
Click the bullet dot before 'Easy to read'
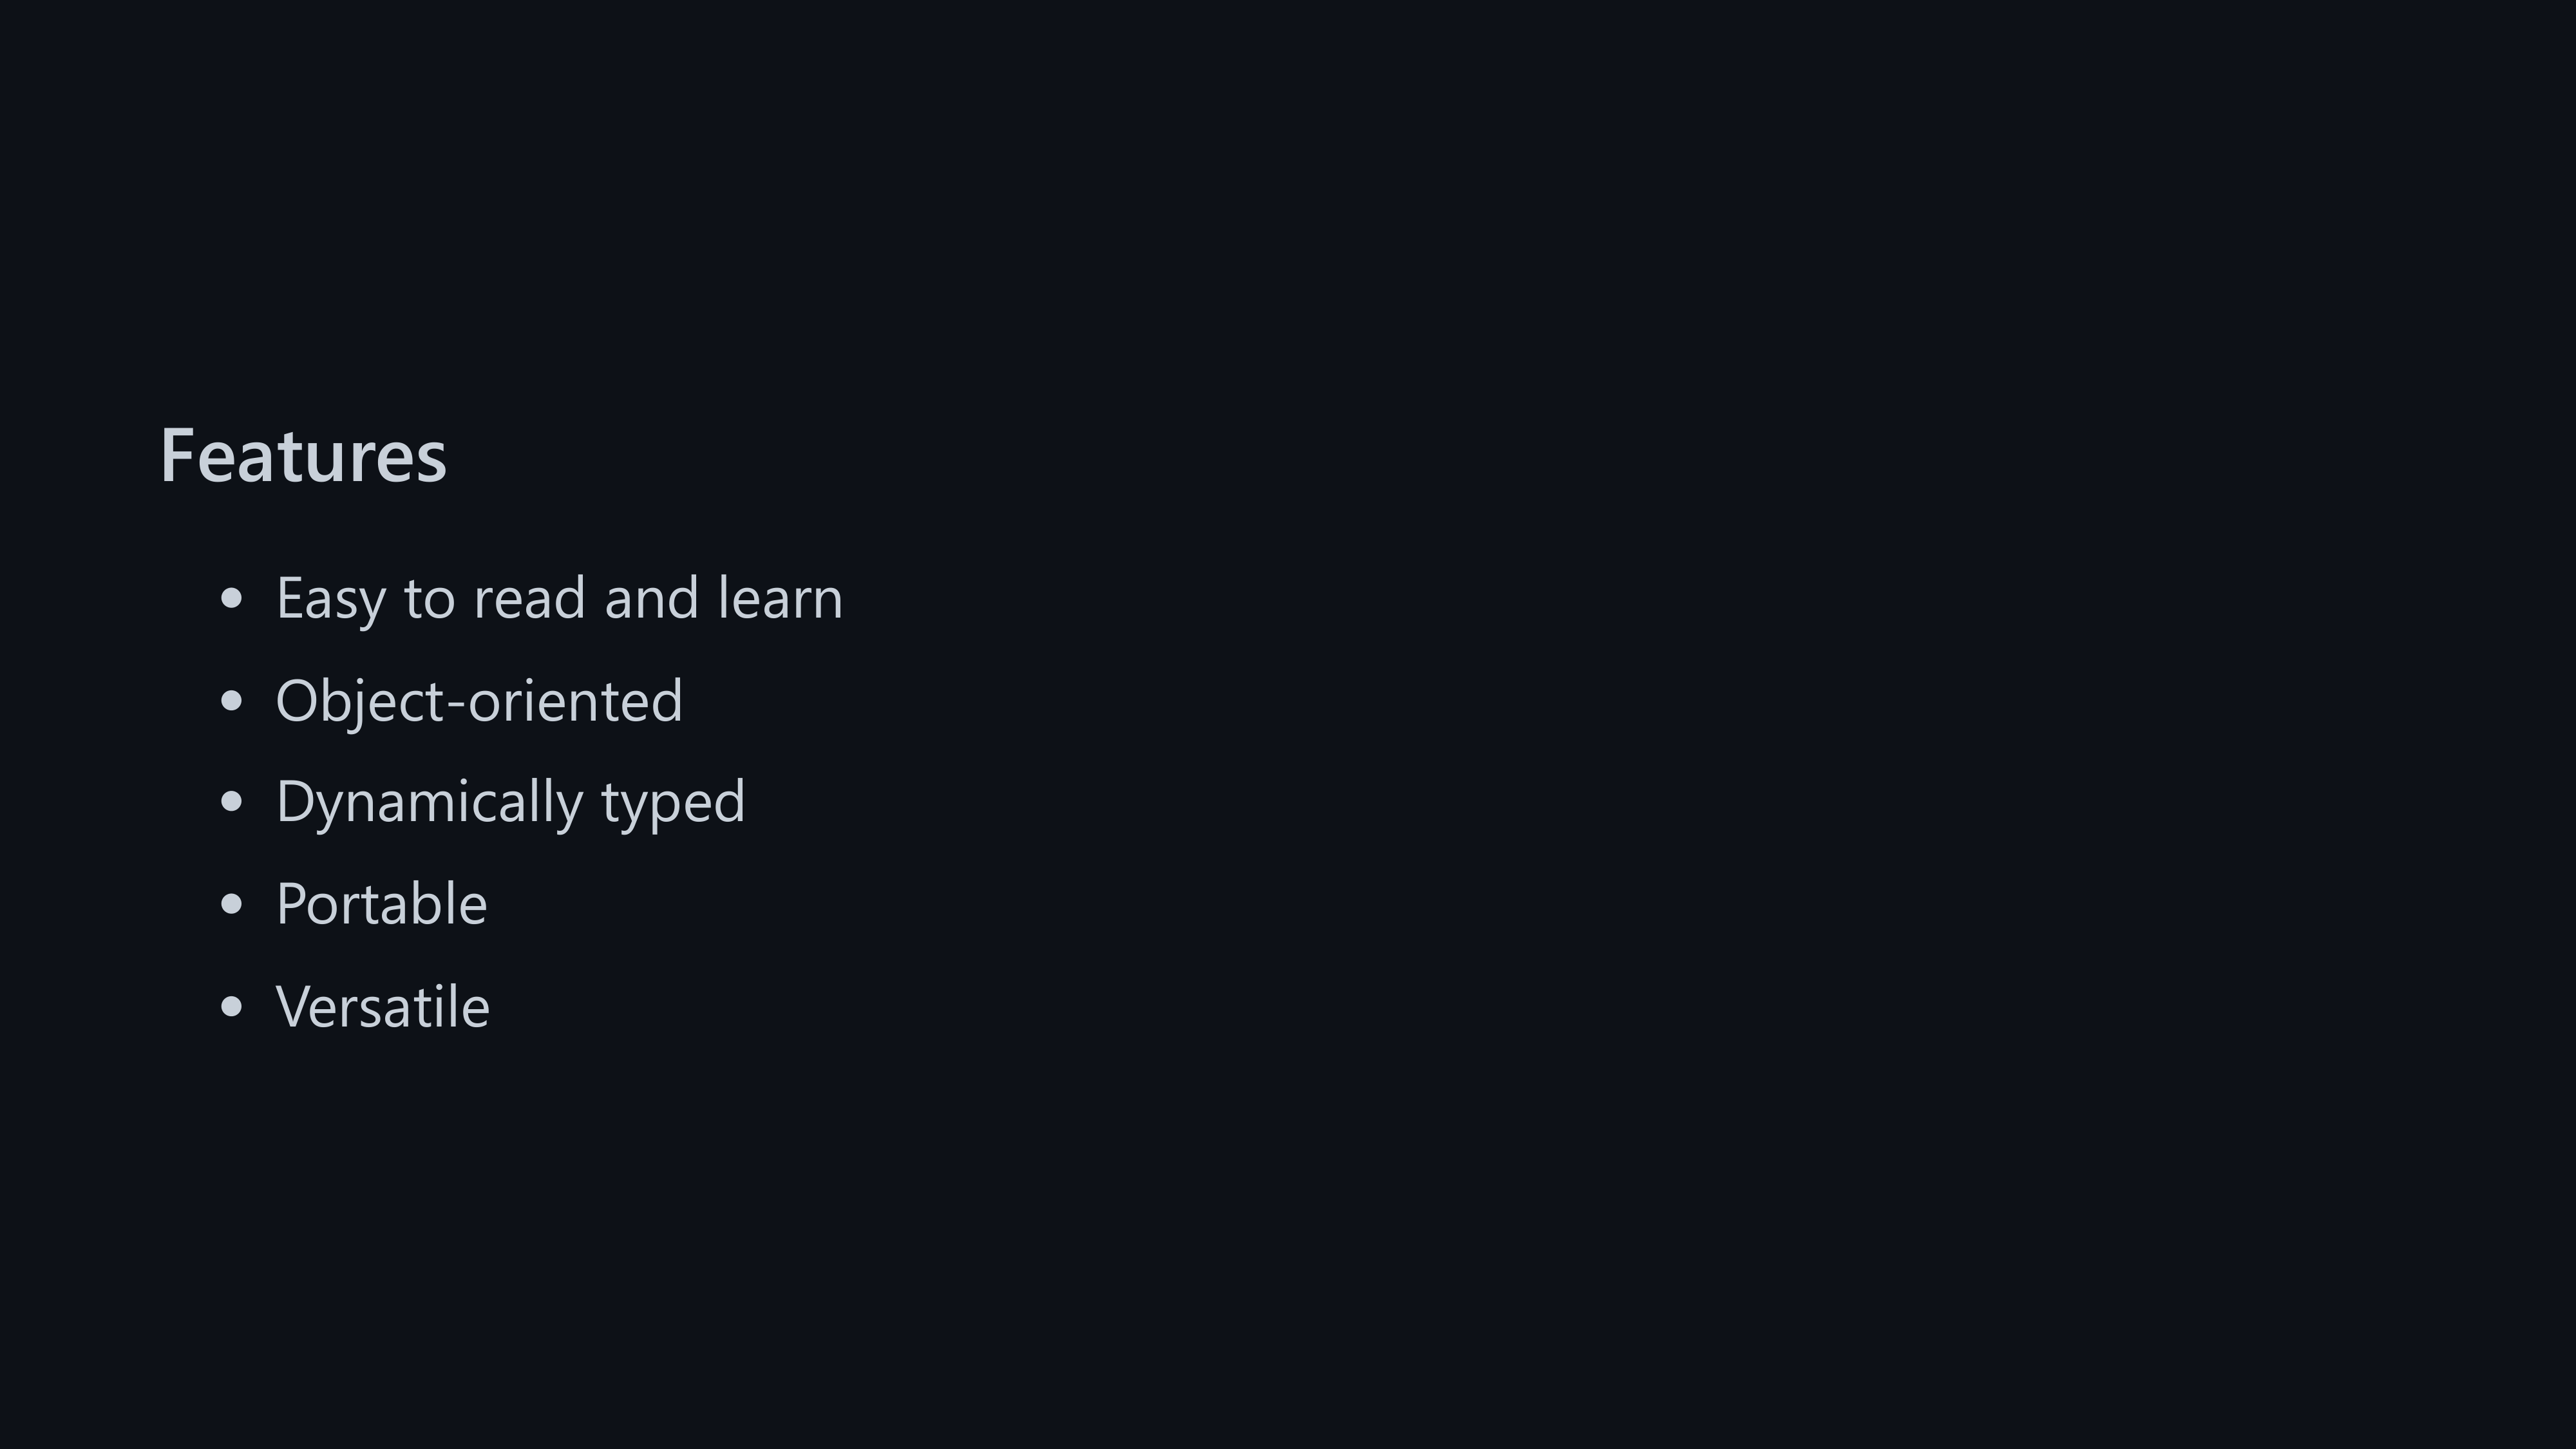point(231,599)
